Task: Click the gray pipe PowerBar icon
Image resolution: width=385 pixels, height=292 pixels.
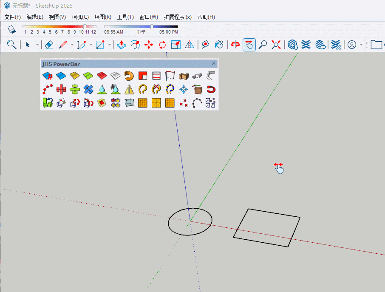Action: pyautogui.click(x=197, y=76)
